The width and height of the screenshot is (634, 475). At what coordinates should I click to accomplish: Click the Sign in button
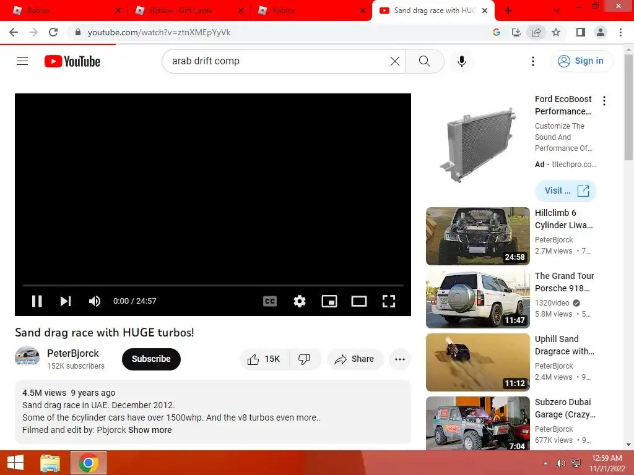tap(581, 61)
